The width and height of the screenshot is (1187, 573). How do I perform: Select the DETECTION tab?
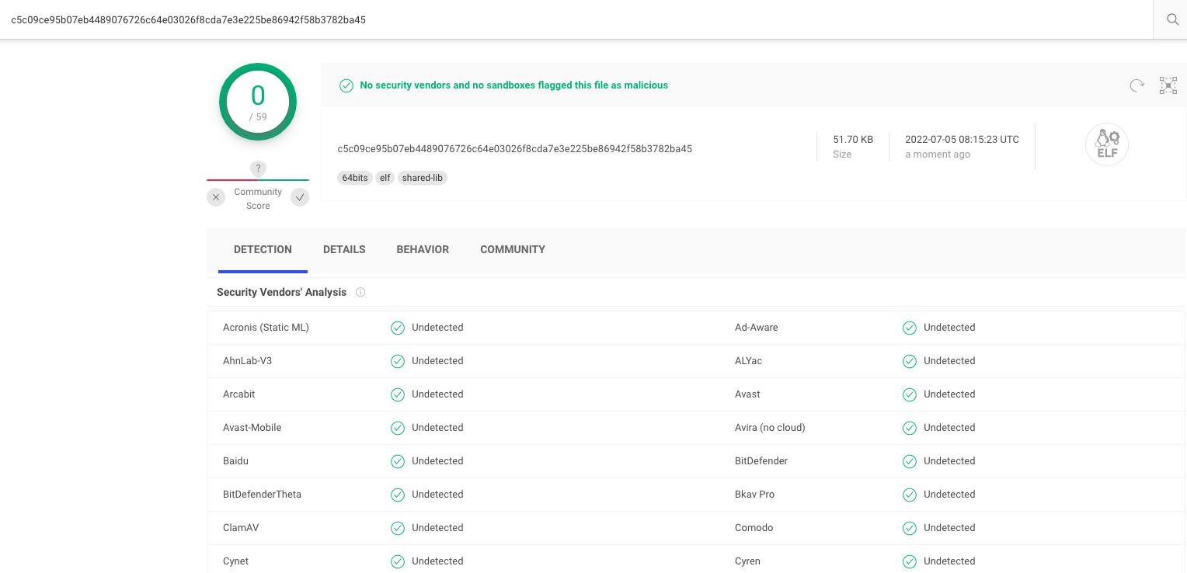click(x=263, y=249)
